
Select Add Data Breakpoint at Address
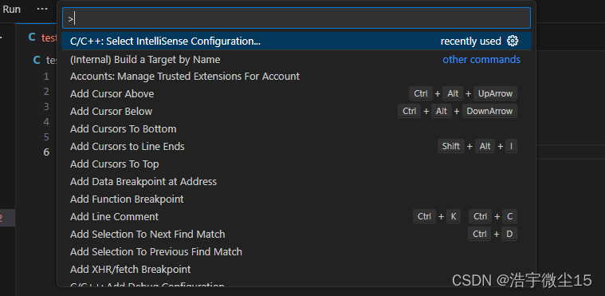pos(297,182)
